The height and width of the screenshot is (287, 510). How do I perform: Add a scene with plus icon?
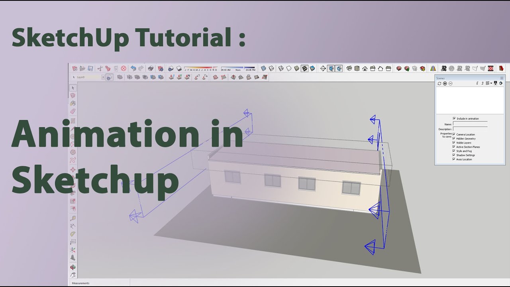pyautogui.click(x=445, y=83)
